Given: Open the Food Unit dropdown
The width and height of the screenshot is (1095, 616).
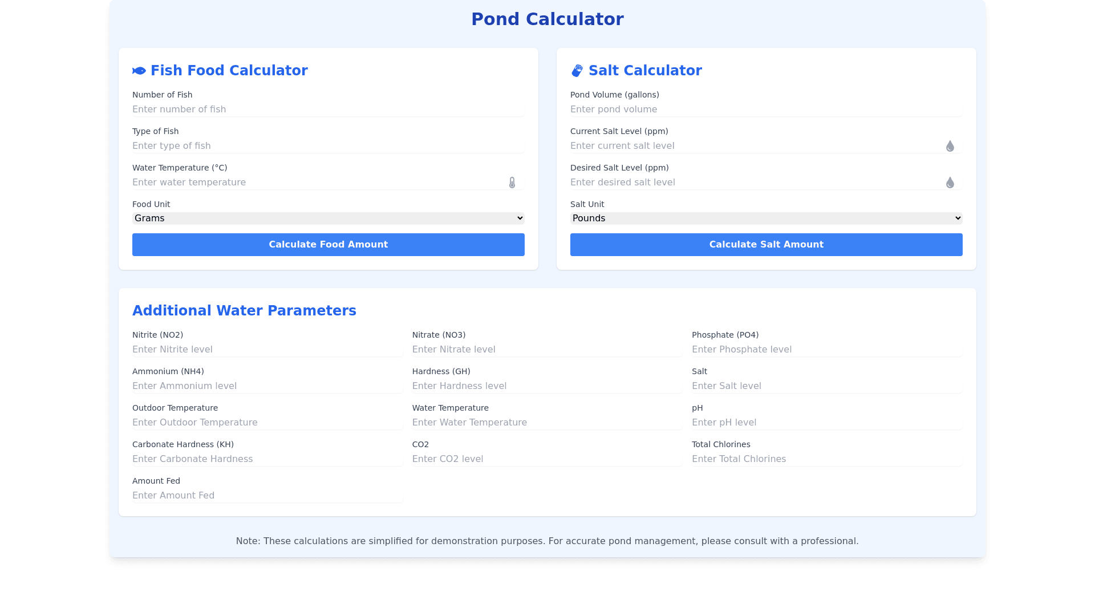Looking at the screenshot, I should [328, 218].
